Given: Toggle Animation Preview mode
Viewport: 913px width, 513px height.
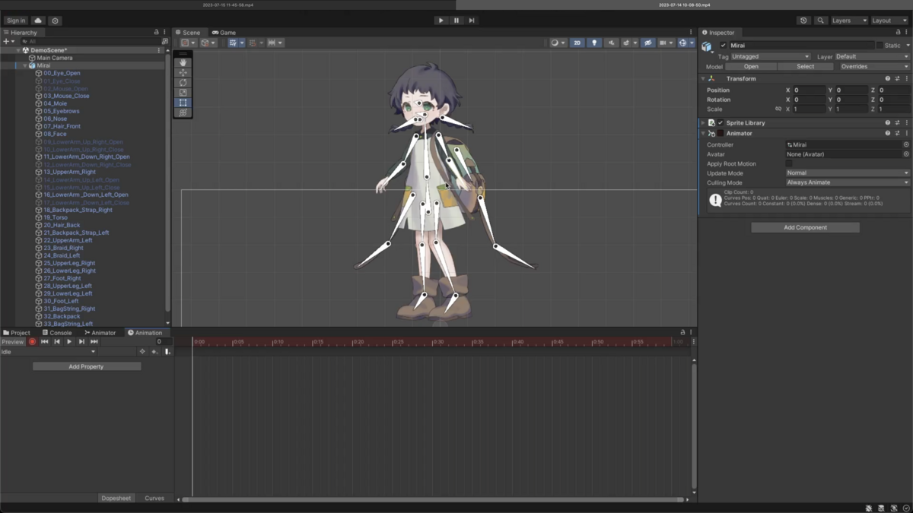Looking at the screenshot, I should click(13, 342).
